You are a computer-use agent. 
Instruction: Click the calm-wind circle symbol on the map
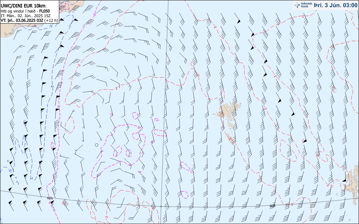[97, 145]
